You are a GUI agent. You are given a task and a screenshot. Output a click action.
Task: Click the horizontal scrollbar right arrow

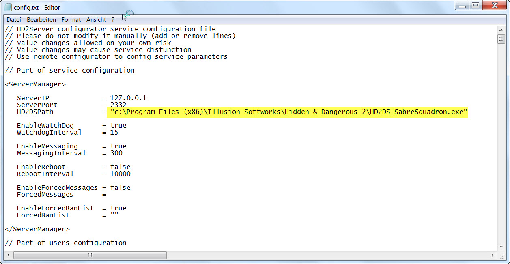coord(493,255)
